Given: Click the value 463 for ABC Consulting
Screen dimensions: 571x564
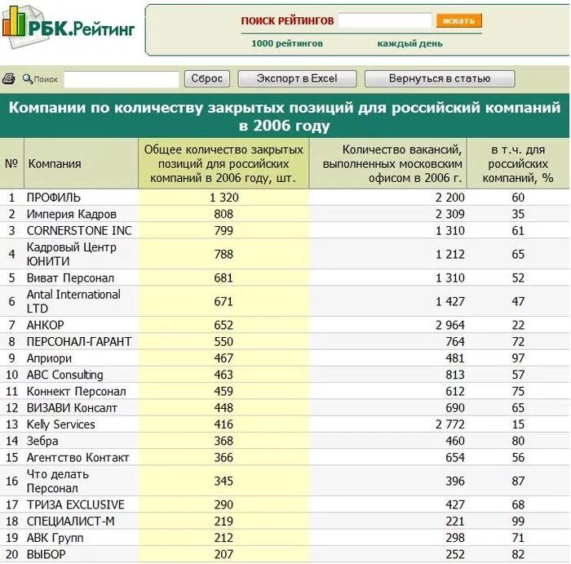Looking at the screenshot, I should (224, 375).
